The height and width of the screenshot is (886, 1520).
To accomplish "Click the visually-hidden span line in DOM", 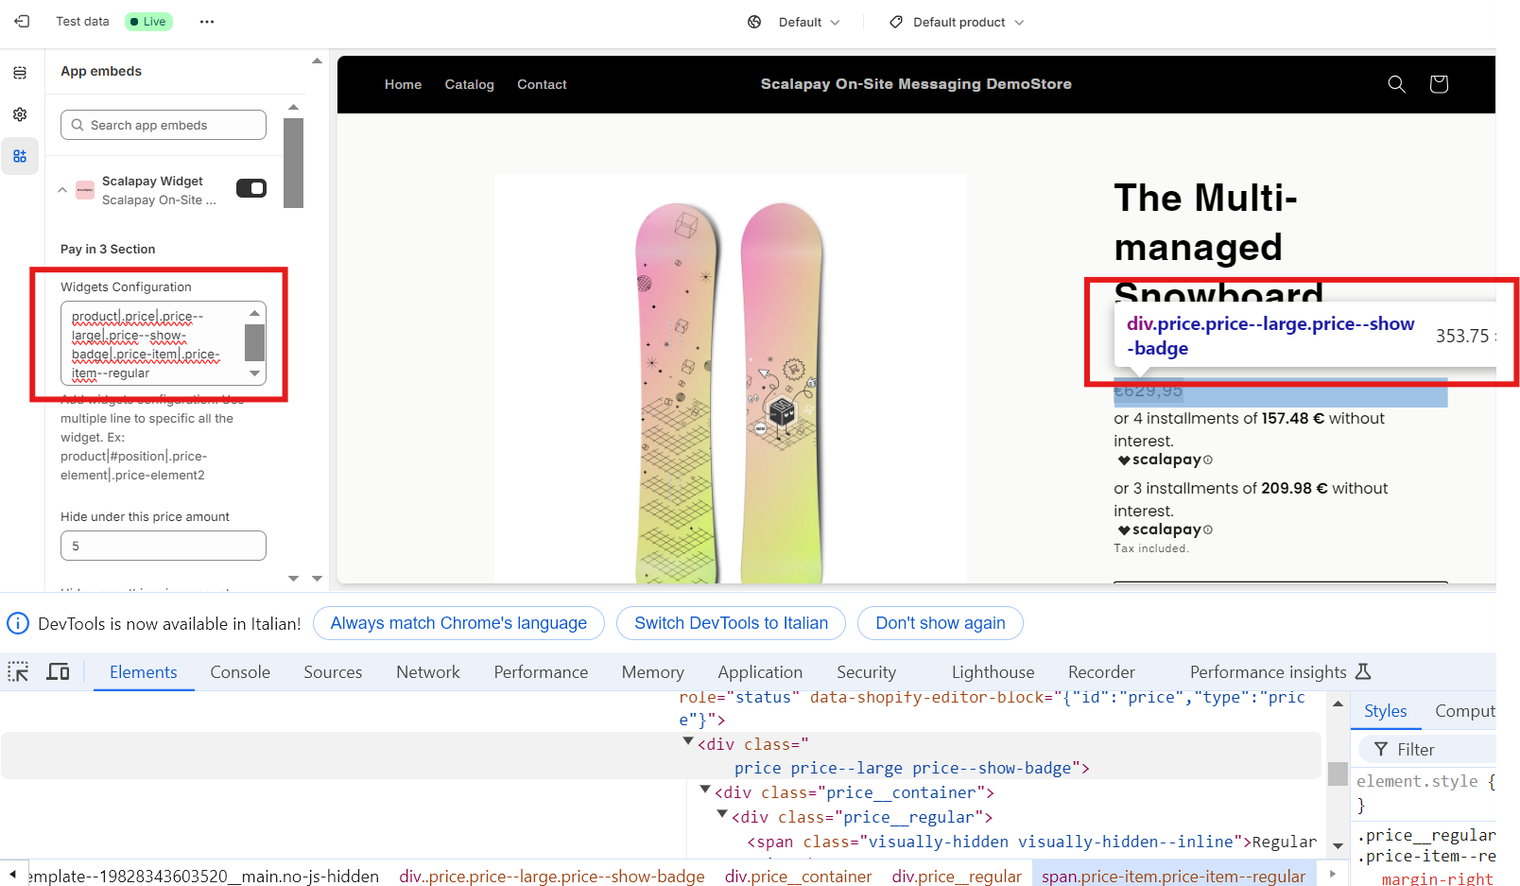I will pos(1031,842).
